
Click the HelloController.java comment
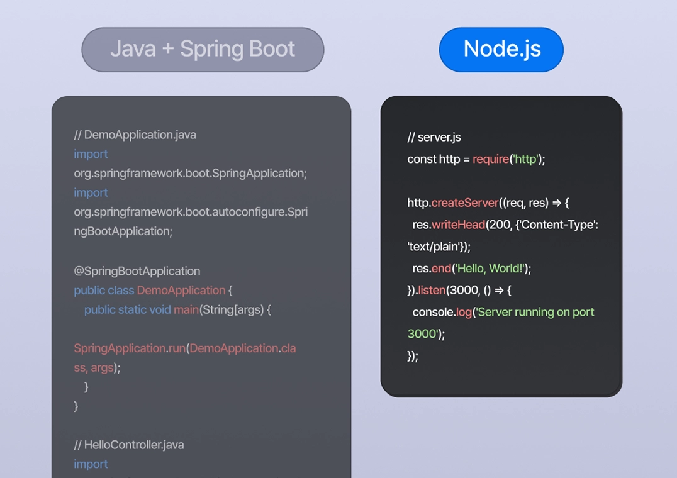128,445
